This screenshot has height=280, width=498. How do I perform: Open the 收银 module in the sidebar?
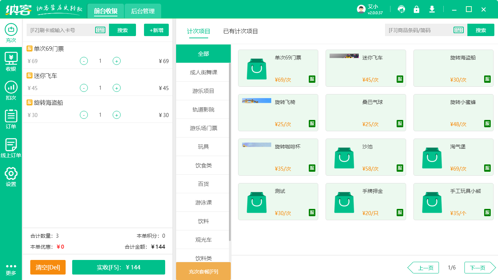tap(11, 61)
